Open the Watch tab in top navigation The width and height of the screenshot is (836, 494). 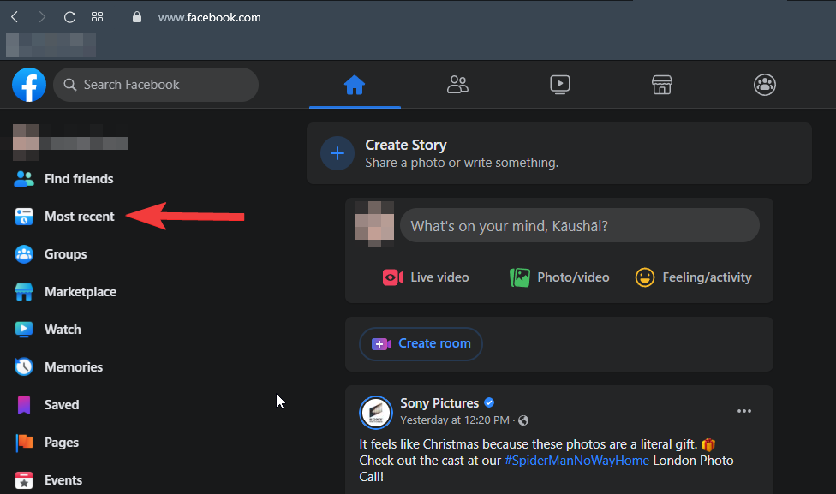click(560, 85)
